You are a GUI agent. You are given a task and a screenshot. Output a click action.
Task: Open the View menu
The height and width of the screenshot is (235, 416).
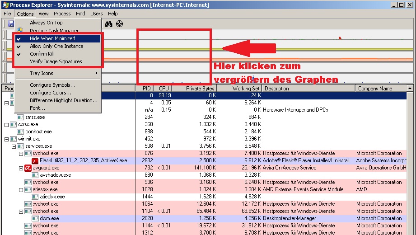coord(43,14)
